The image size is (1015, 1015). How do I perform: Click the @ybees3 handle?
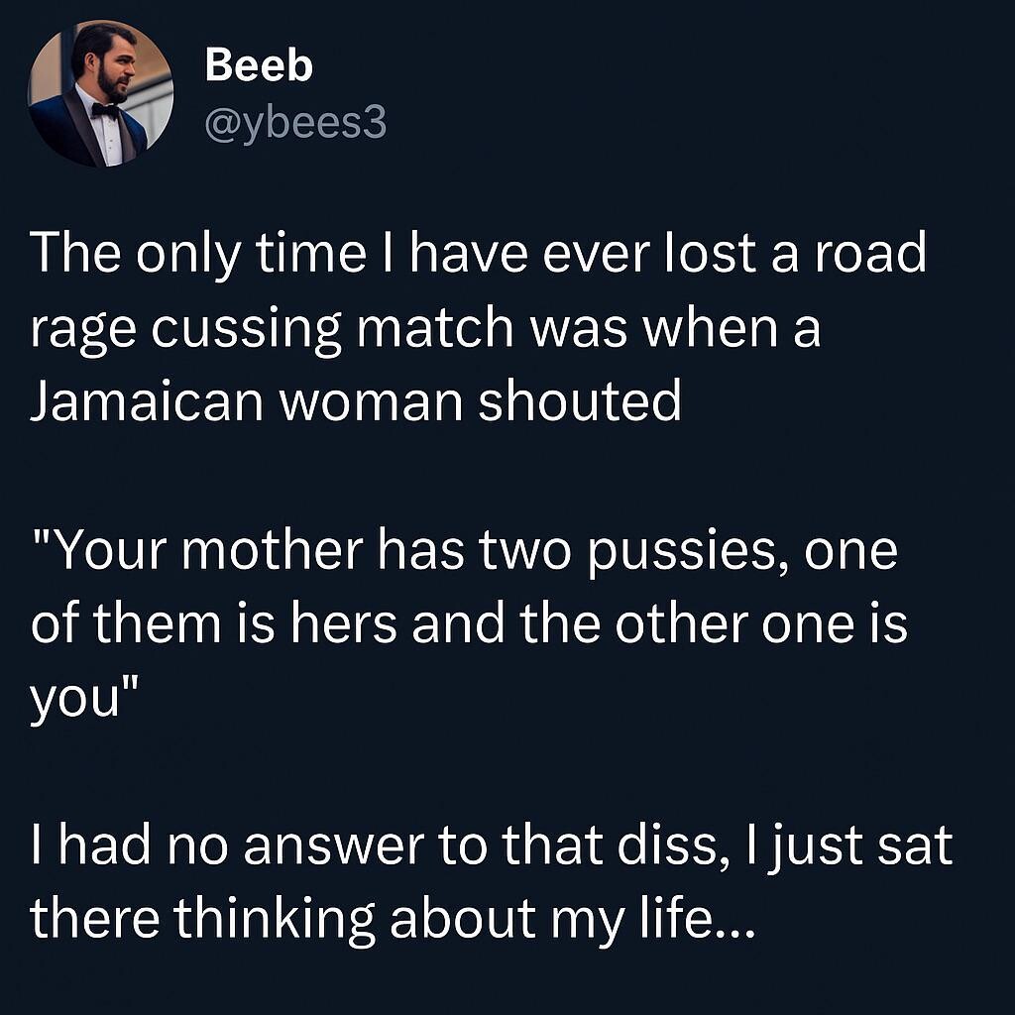(x=294, y=124)
